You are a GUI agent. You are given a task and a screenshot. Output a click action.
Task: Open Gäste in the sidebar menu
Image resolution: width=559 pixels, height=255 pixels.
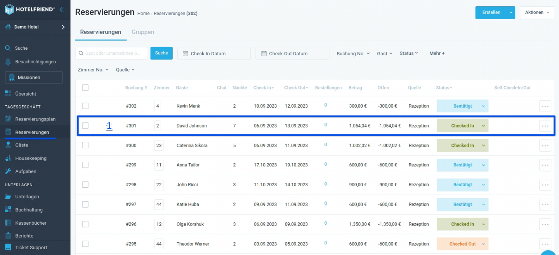[22, 145]
